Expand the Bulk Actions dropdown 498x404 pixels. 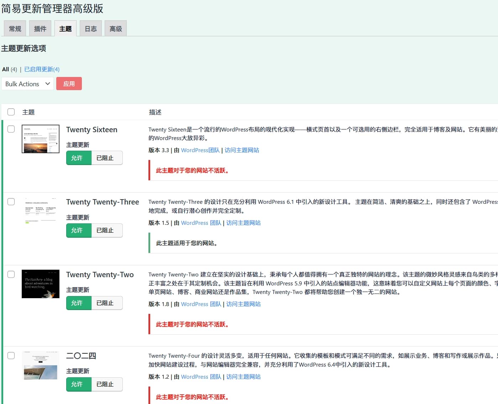click(x=27, y=84)
